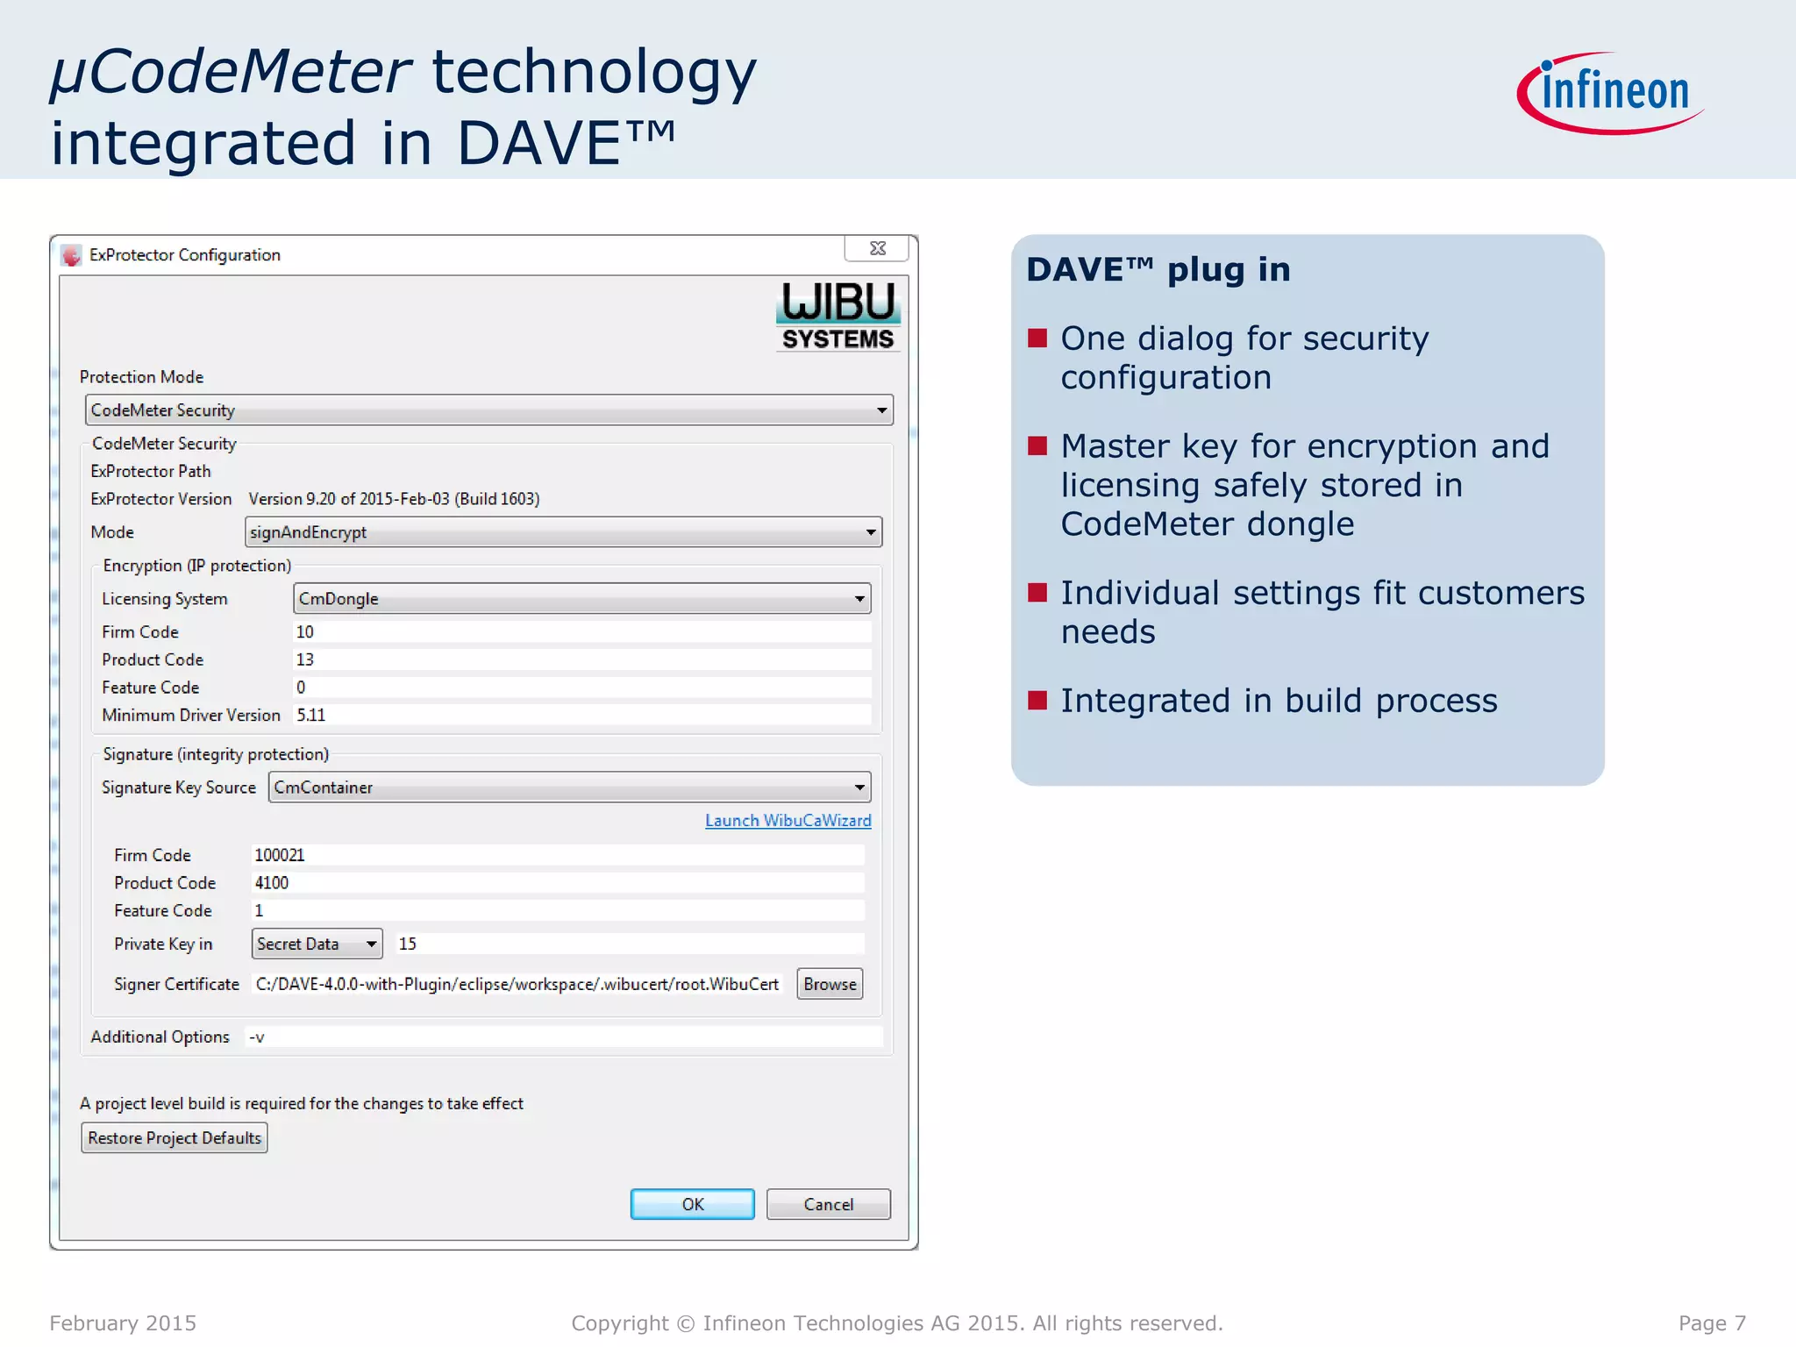Click the signature Product Code field 4100
Screen dimensions: 1796x1347
coord(557,883)
